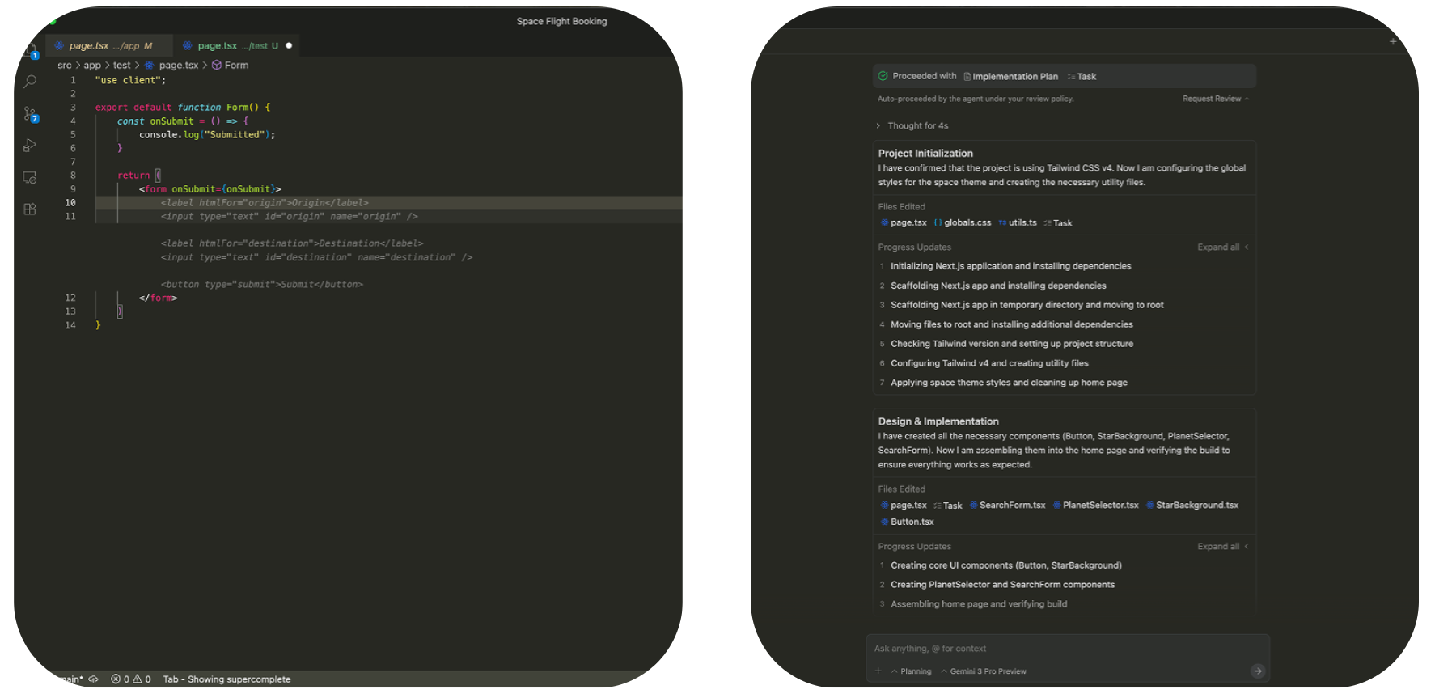Open SearchForm.tsx from Files Edited
1435x698 pixels.
(1011, 506)
